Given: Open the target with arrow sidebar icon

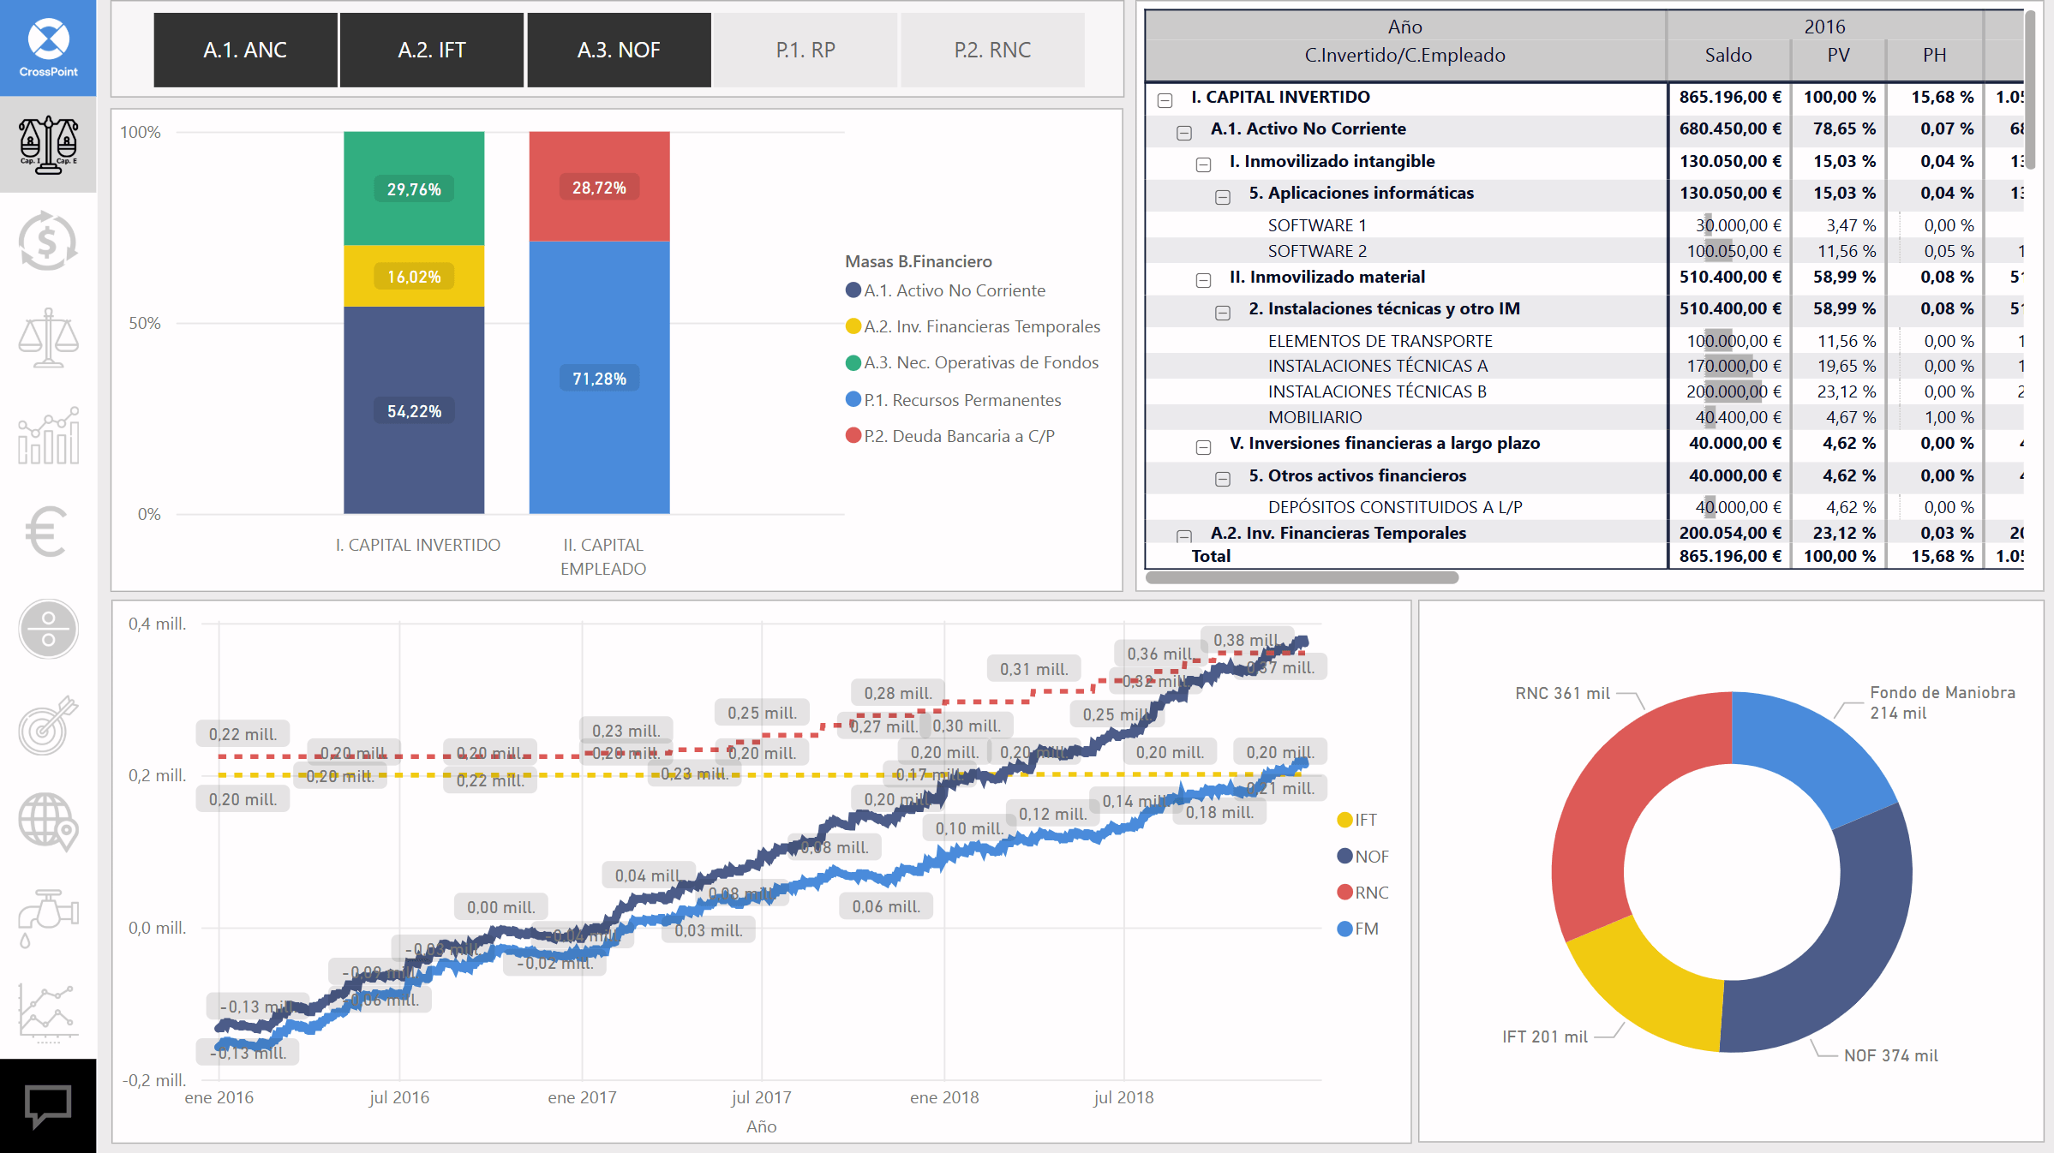Looking at the screenshot, I should click(x=48, y=726).
